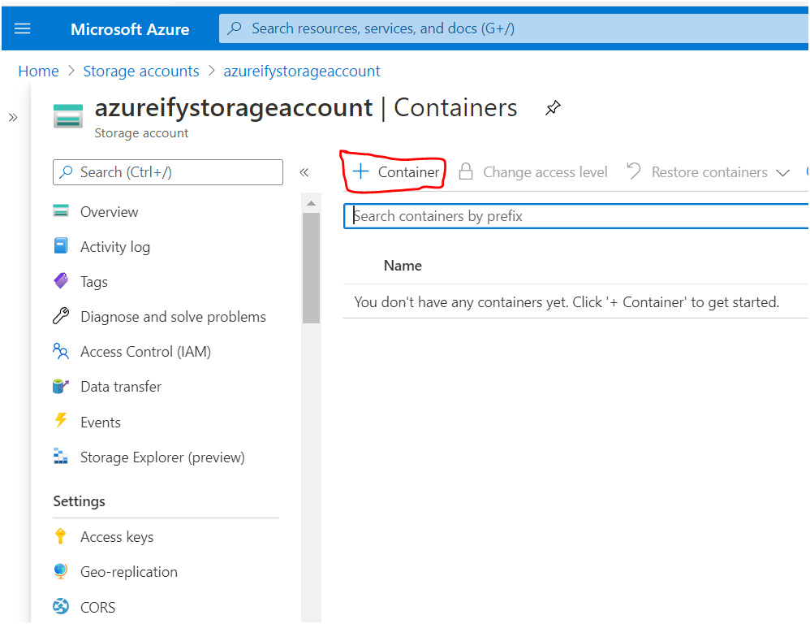This screenshot has width=810, height=624.
Task: Focus the sidebar Search (Ctrl+/) field
Action: point(168,172)
